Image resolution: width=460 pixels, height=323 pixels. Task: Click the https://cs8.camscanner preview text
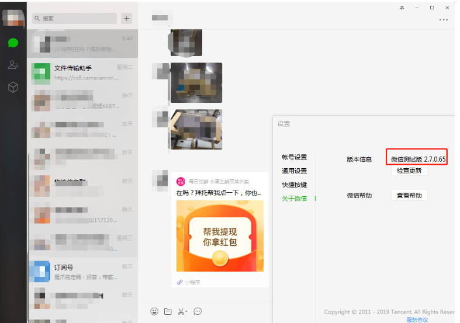tap(87, 78)
